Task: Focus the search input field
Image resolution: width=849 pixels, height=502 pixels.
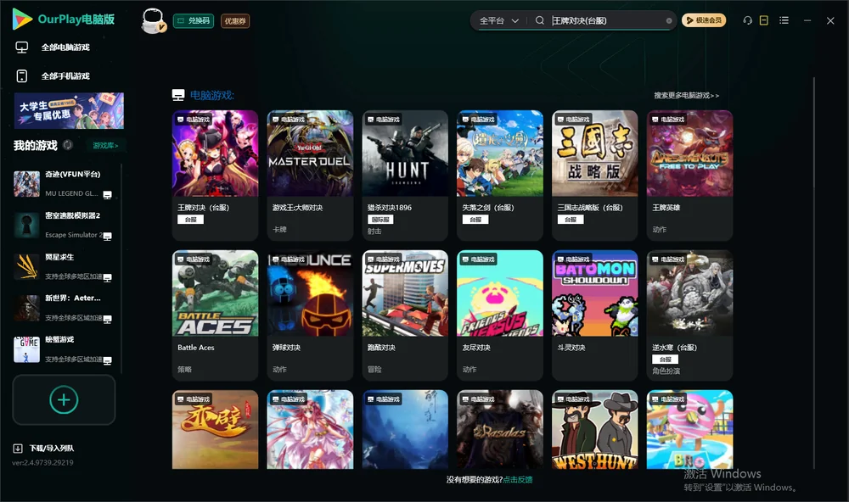Action: pyautogui.click(x=608, y=20)
